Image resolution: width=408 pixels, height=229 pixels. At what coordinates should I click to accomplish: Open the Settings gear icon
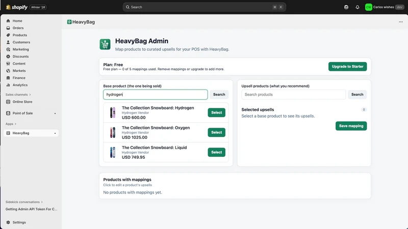click(x=8, y=222)
